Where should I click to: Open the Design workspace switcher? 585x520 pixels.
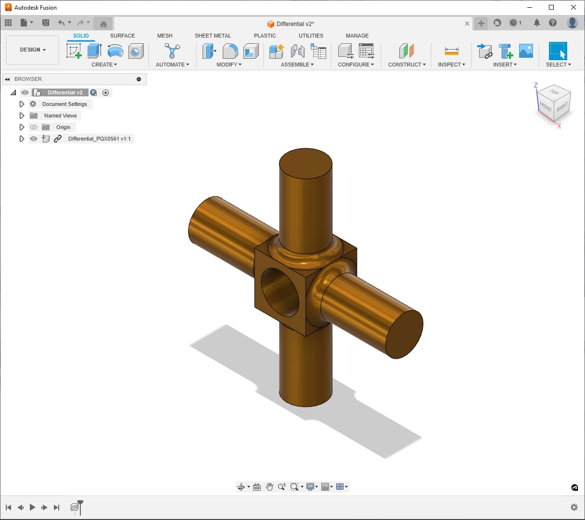point(32,50)
